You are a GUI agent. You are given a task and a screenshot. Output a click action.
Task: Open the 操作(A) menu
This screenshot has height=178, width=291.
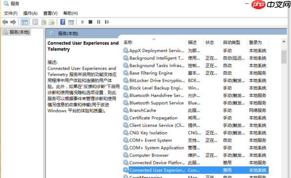tap(30, 13)
